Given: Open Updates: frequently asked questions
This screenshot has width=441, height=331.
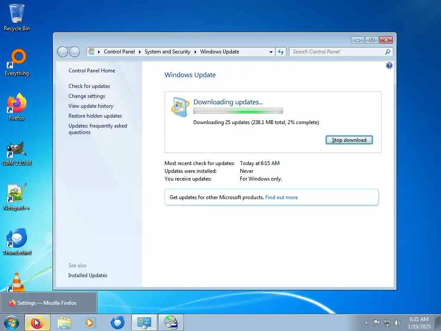Looking at the screenshot, I should [98, 129].
